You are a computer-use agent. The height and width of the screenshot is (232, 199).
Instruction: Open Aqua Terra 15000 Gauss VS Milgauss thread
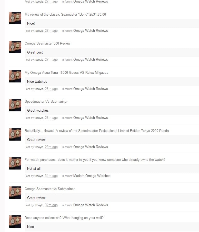66,73
